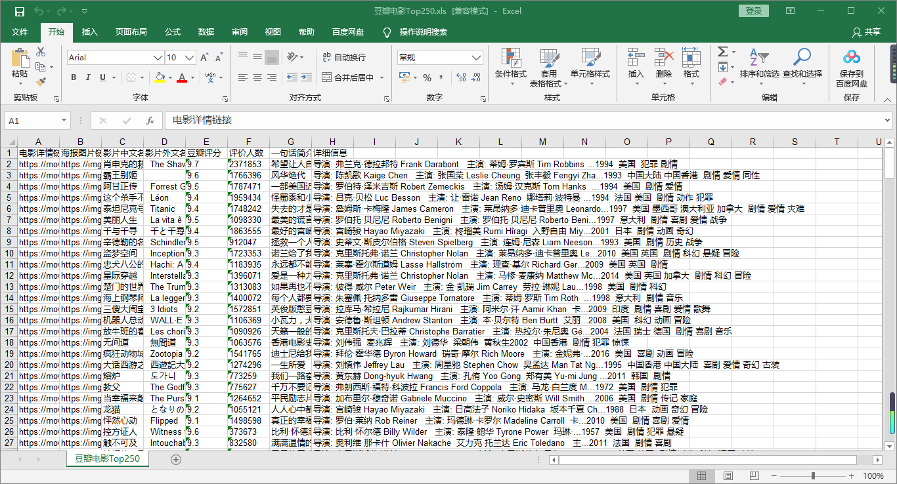Screen dimensions: 897x484
Task: Toggle bottom vertical alignment
Action: 272,57
